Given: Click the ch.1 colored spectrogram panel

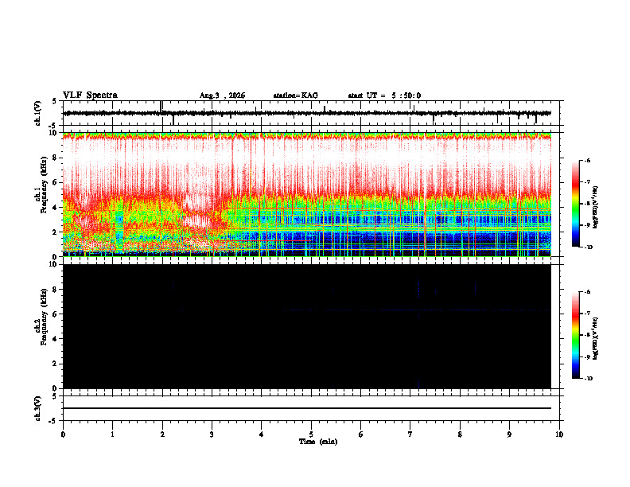Looking at the screenshot, I should 307,194.
